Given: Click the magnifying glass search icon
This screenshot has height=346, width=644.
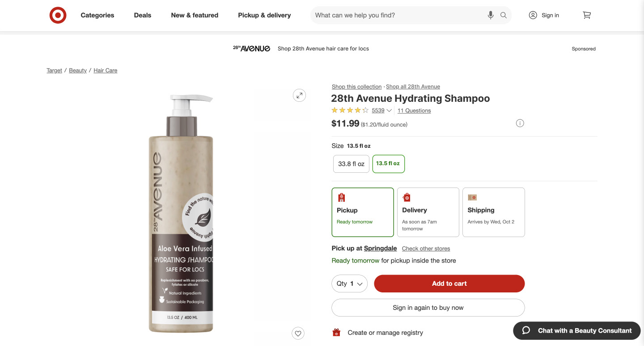Looking at the screenshot, I should [x=504, y=15].
